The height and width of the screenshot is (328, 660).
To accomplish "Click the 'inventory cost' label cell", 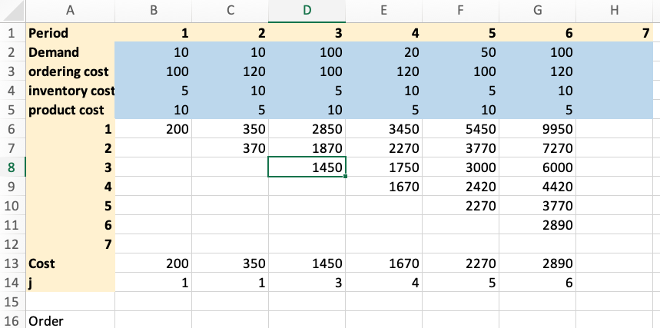I will pos(70,91).
